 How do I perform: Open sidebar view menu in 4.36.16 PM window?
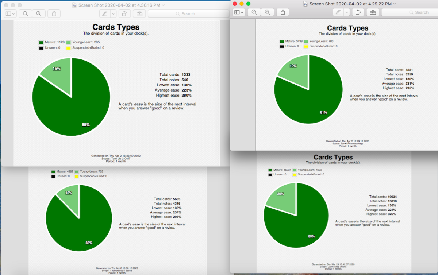click(10, 13)
